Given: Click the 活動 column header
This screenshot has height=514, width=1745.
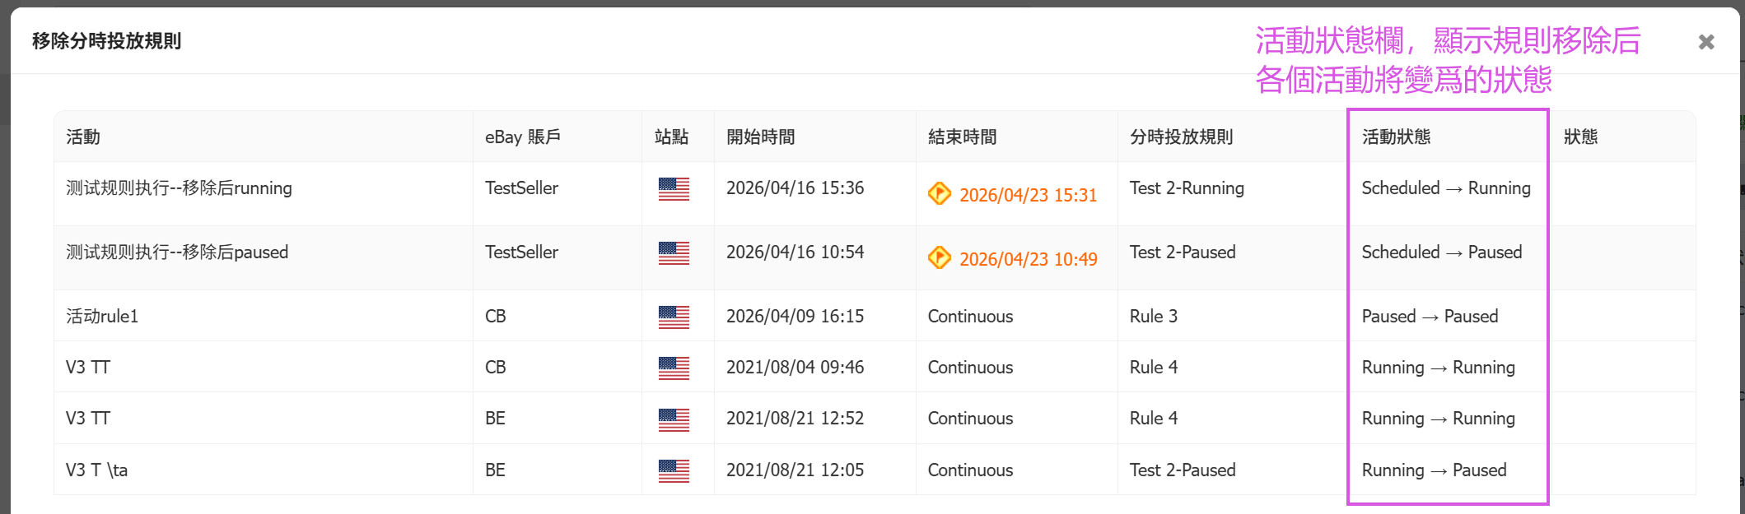Looking at the screenshot, I should click(x=83, y=137).
